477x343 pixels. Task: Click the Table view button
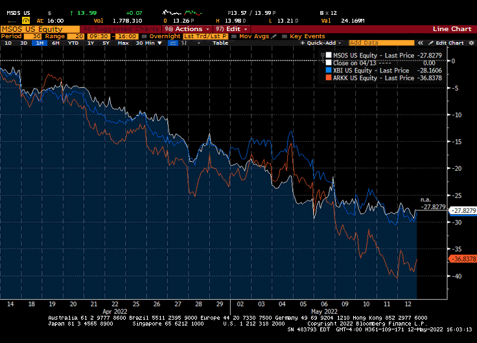tap(220, 43)
